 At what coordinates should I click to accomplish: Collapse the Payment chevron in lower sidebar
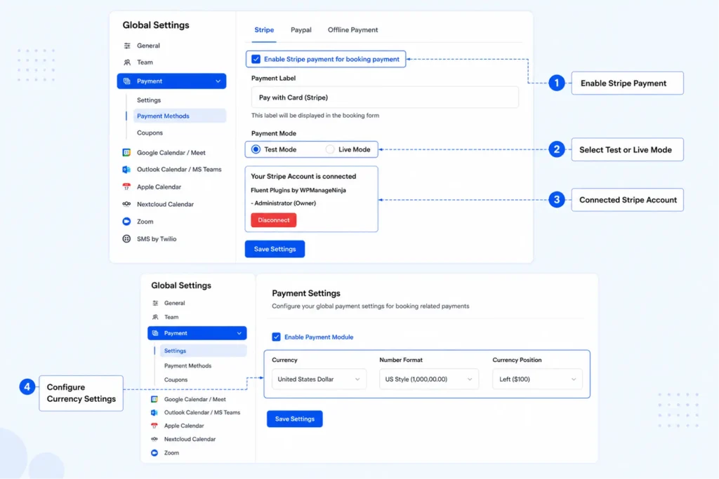[x=239, y=333]
